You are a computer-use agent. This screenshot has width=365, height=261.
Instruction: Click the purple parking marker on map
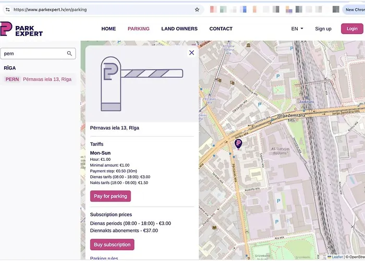238,144
